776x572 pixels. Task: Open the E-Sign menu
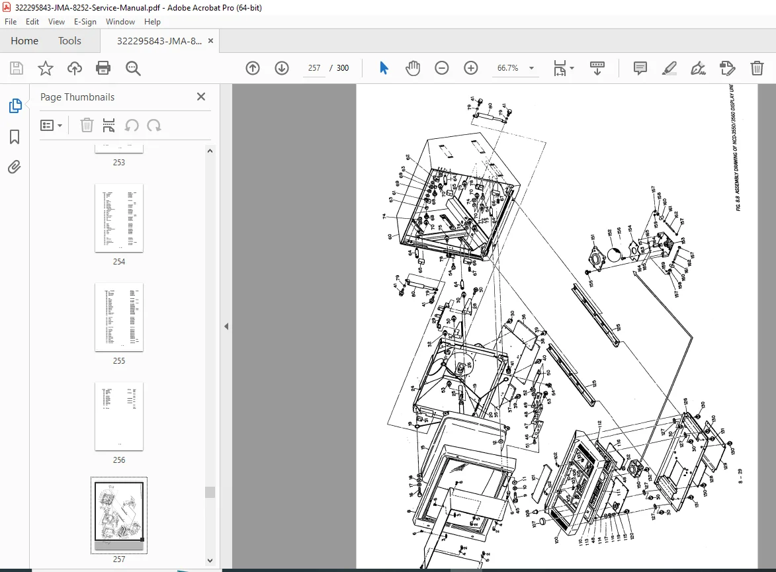[85, 22]
